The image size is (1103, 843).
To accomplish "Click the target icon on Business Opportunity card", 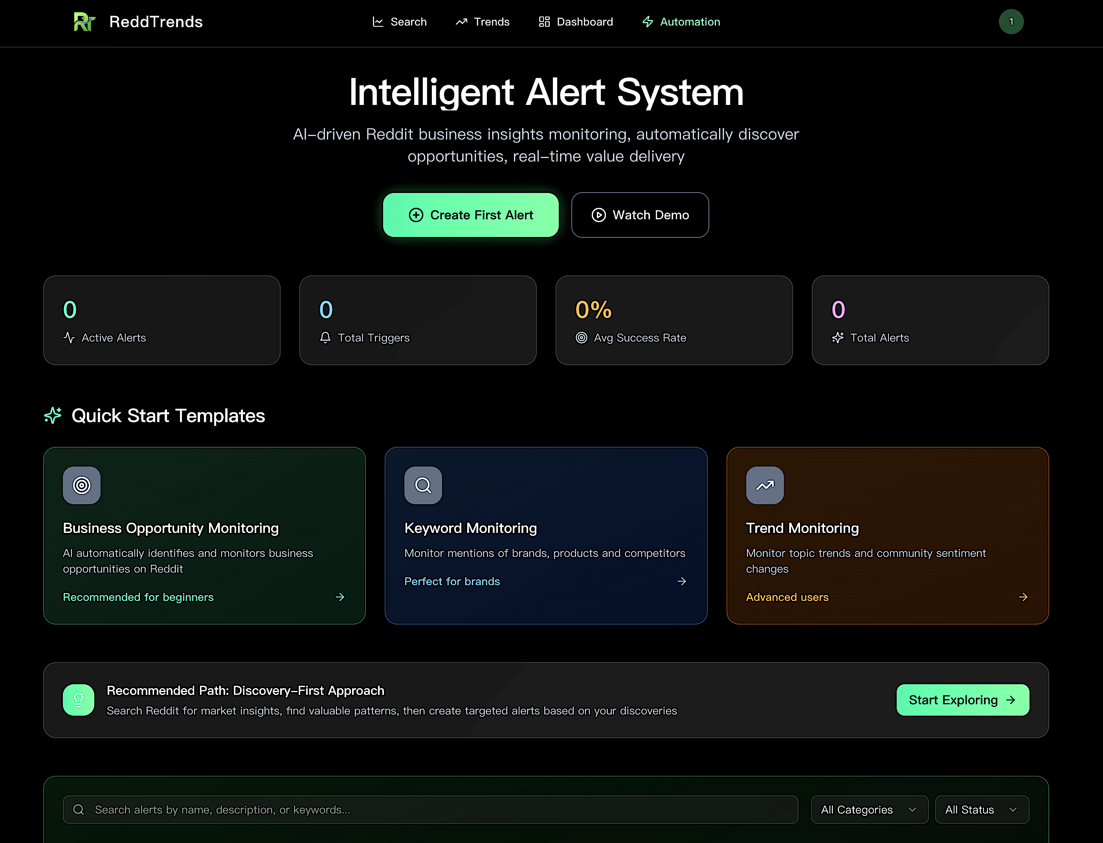I will click(82, 485).
